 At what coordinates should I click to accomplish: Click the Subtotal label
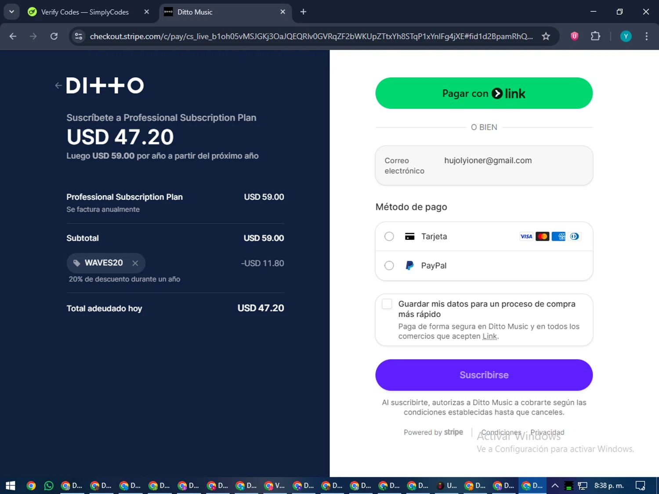(83, 238)
